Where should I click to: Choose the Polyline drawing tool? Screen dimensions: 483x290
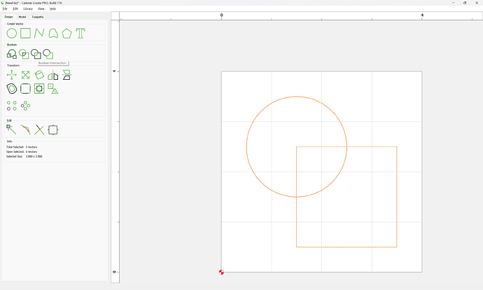39,34
